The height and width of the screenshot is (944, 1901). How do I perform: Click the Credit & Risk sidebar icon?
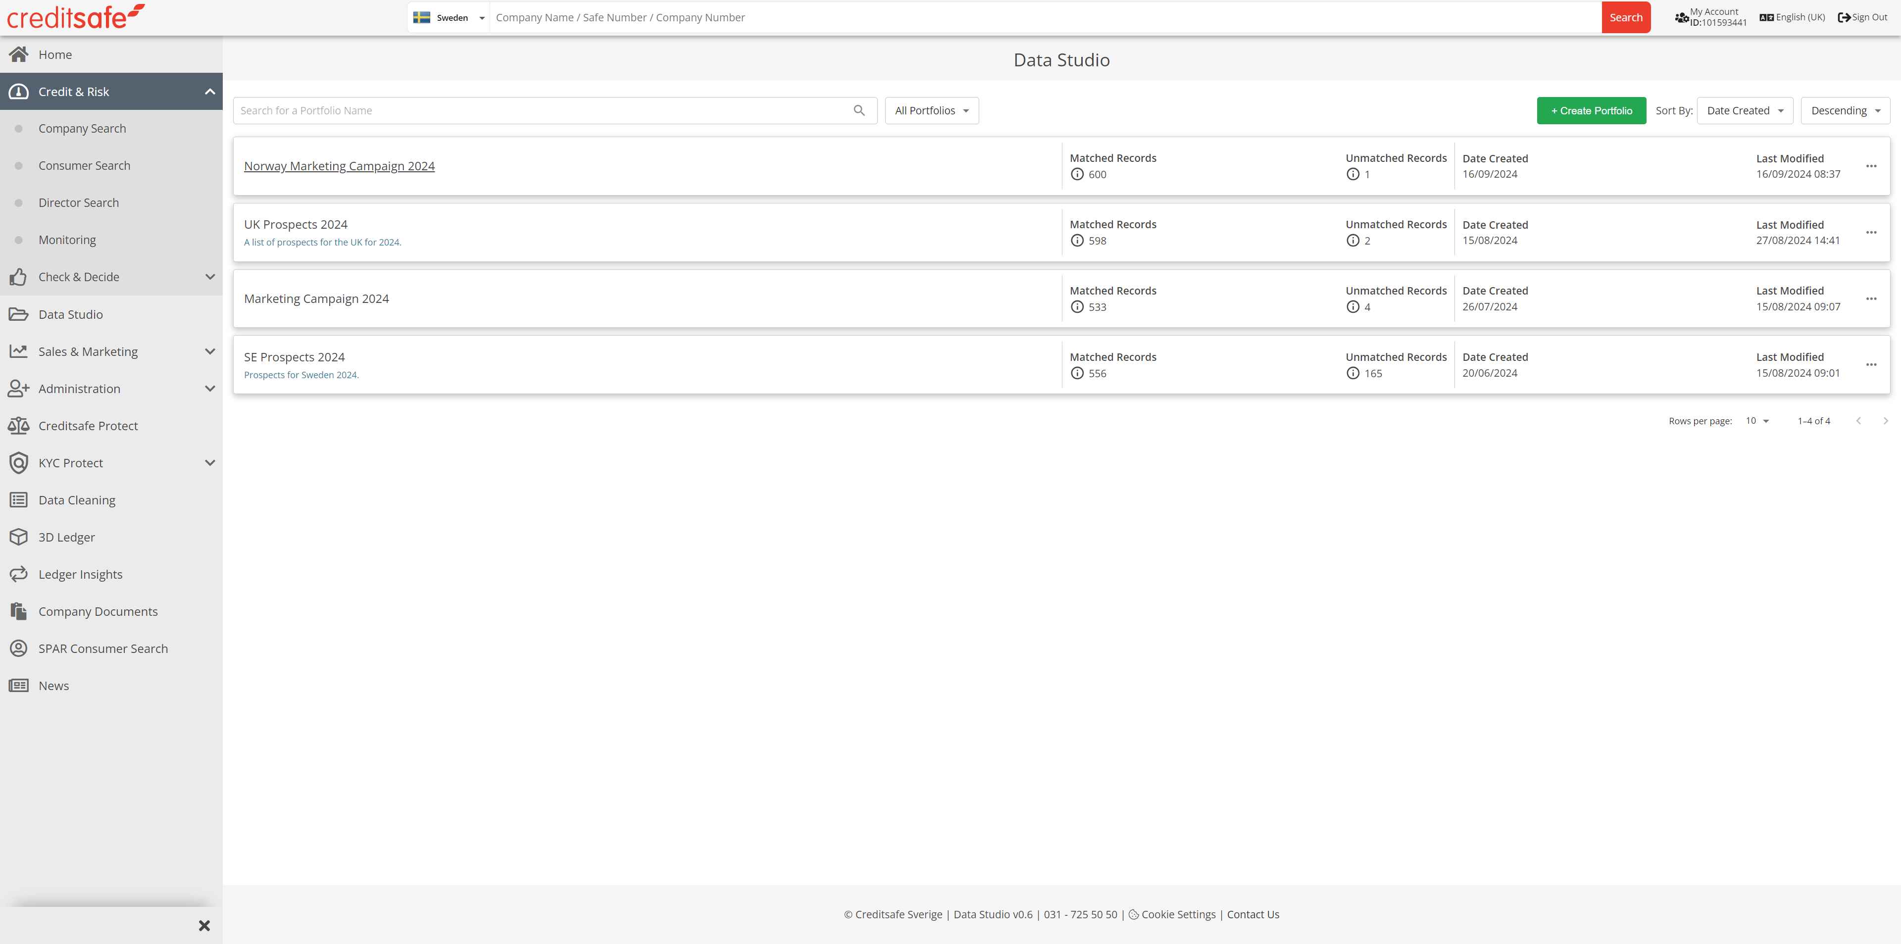click(x=19, y=91)
